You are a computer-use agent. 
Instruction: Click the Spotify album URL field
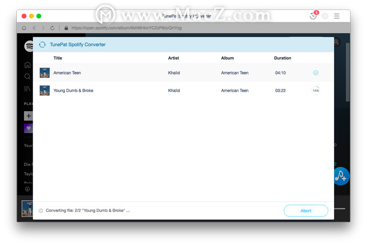click(126, 28)
